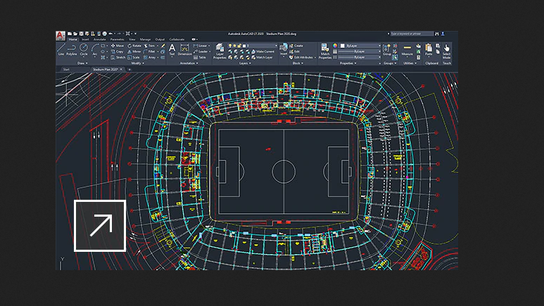Viewport: 544px width, 306px height.
Task: Click the Paste clipboard button
Action: 429,50
